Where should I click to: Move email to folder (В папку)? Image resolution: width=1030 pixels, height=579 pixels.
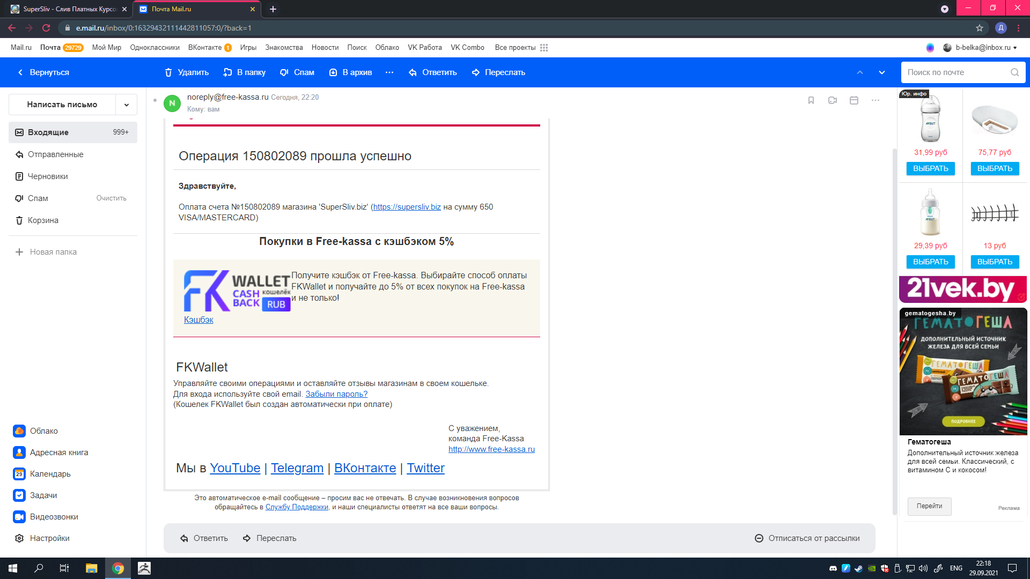pyautogui.click(x=245, y=72)
